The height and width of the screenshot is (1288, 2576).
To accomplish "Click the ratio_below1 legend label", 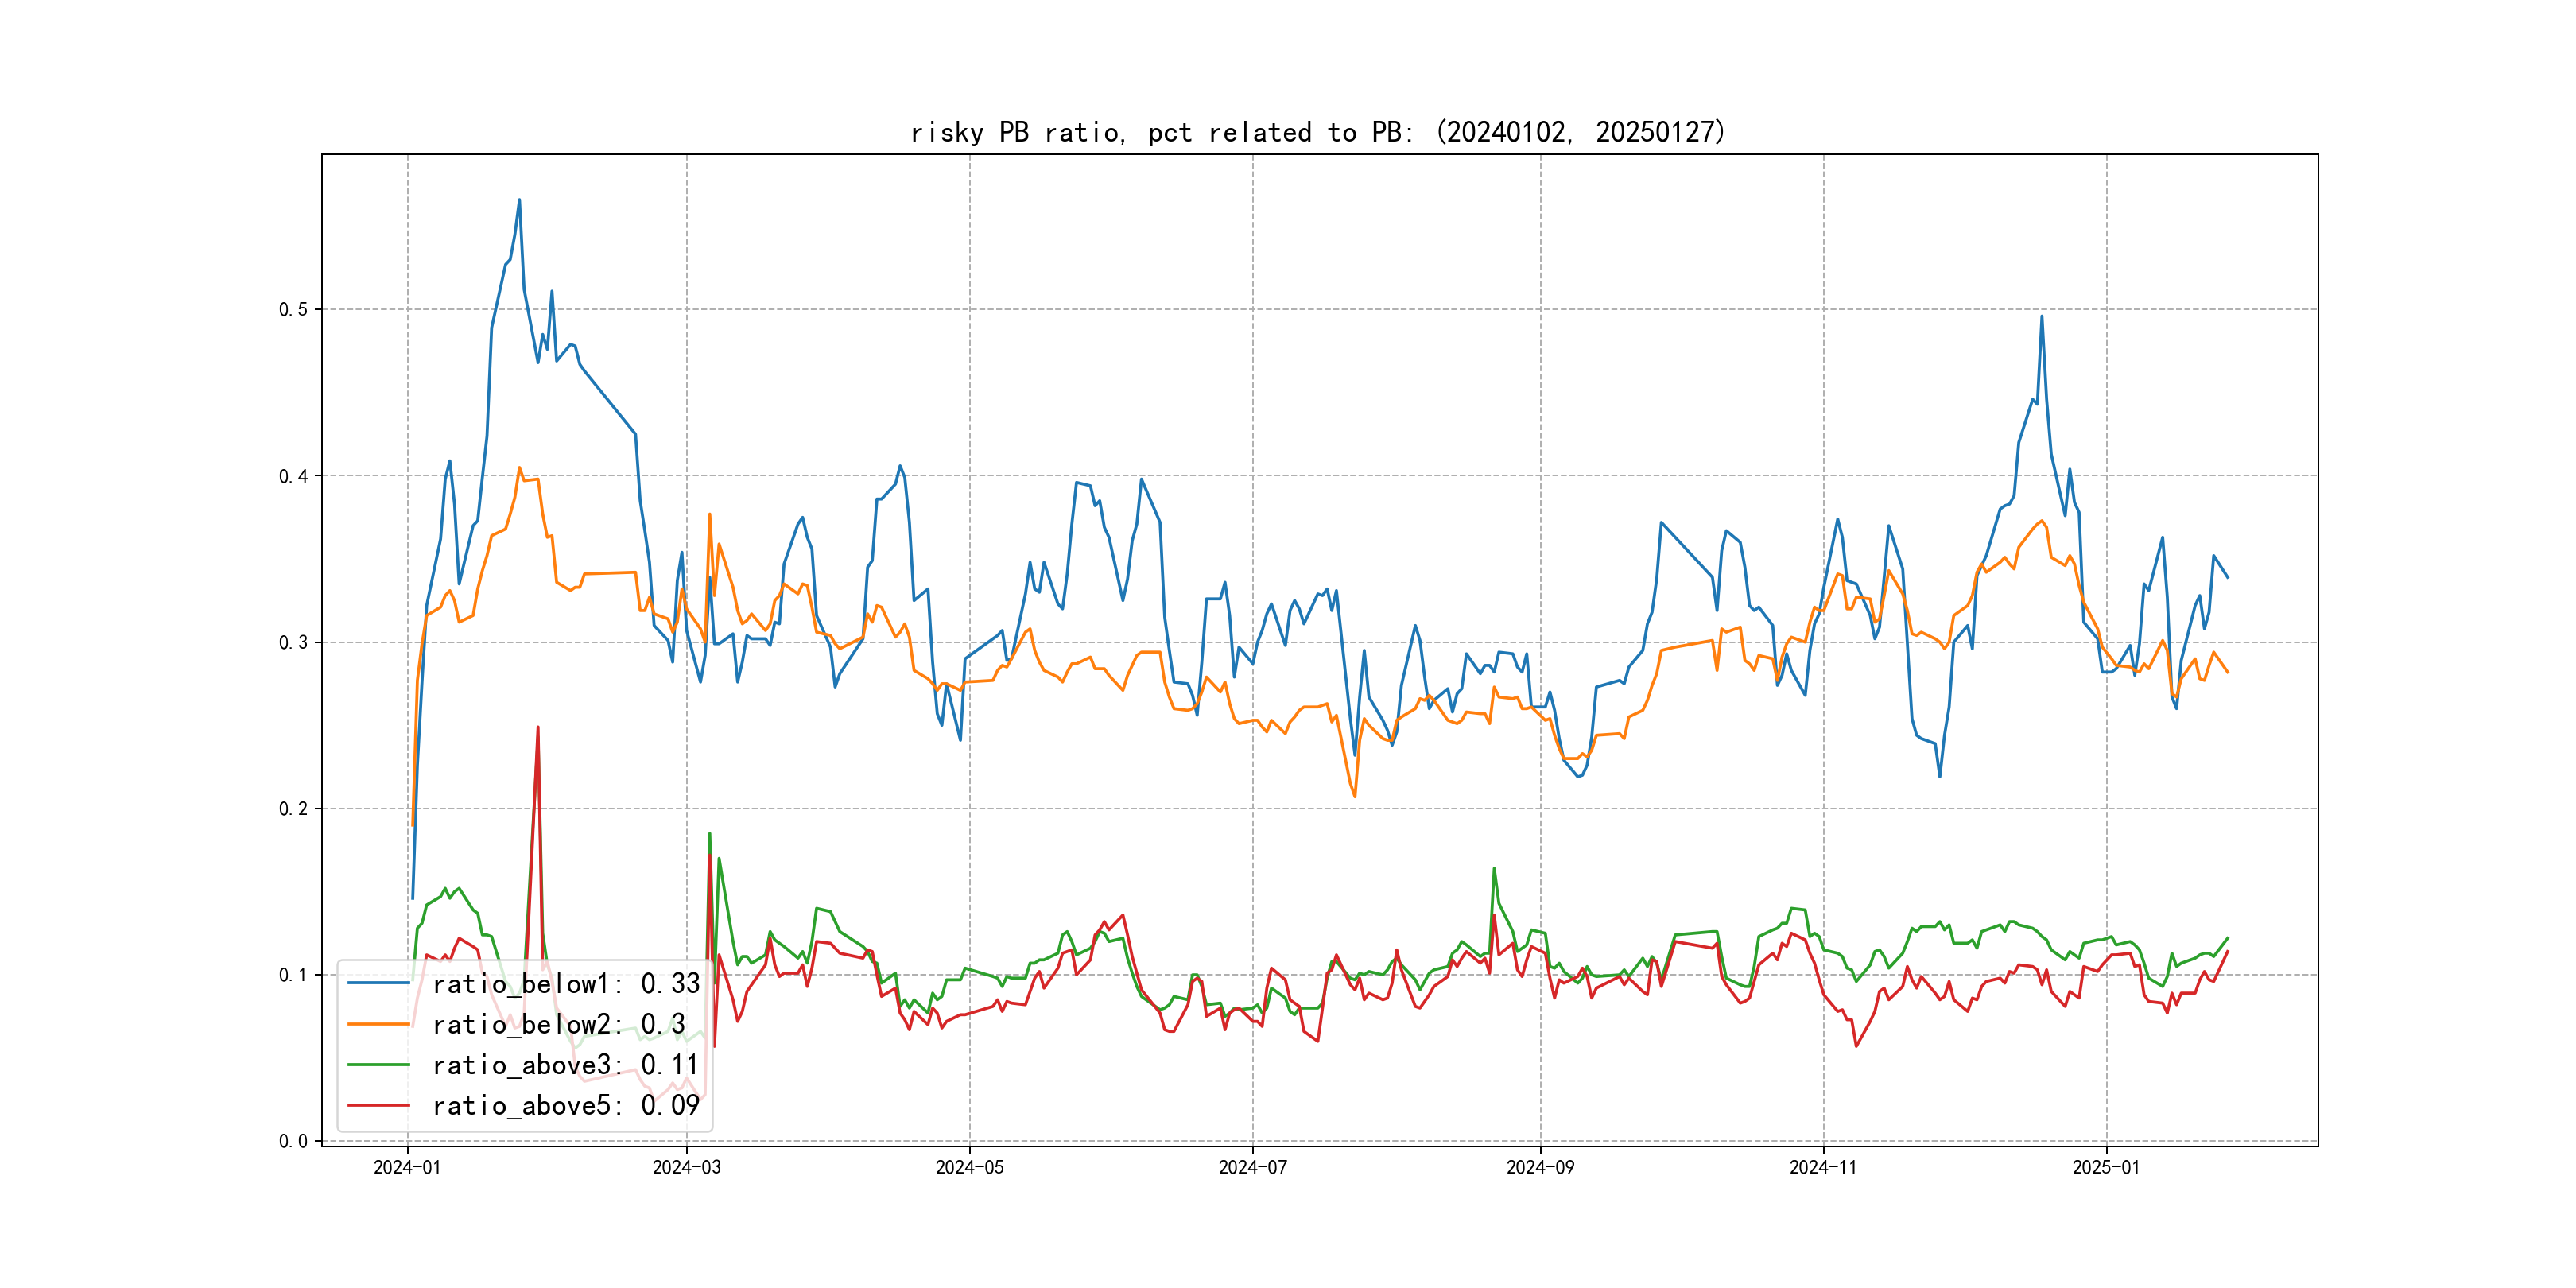I will click(566, 984).
